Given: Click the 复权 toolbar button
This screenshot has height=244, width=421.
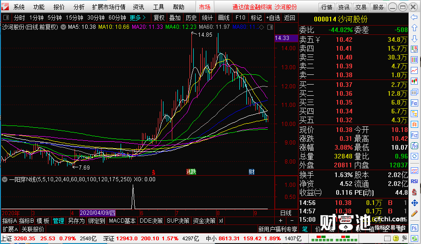Looking at the screenshot, I should click(x=159, y=18).
